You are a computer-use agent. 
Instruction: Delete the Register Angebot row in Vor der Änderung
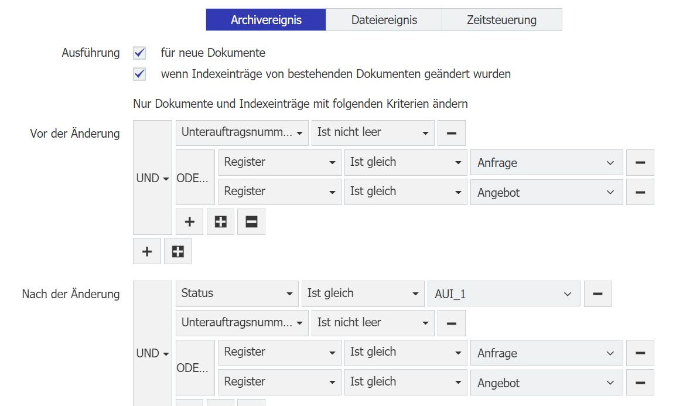tap(640, 192)
